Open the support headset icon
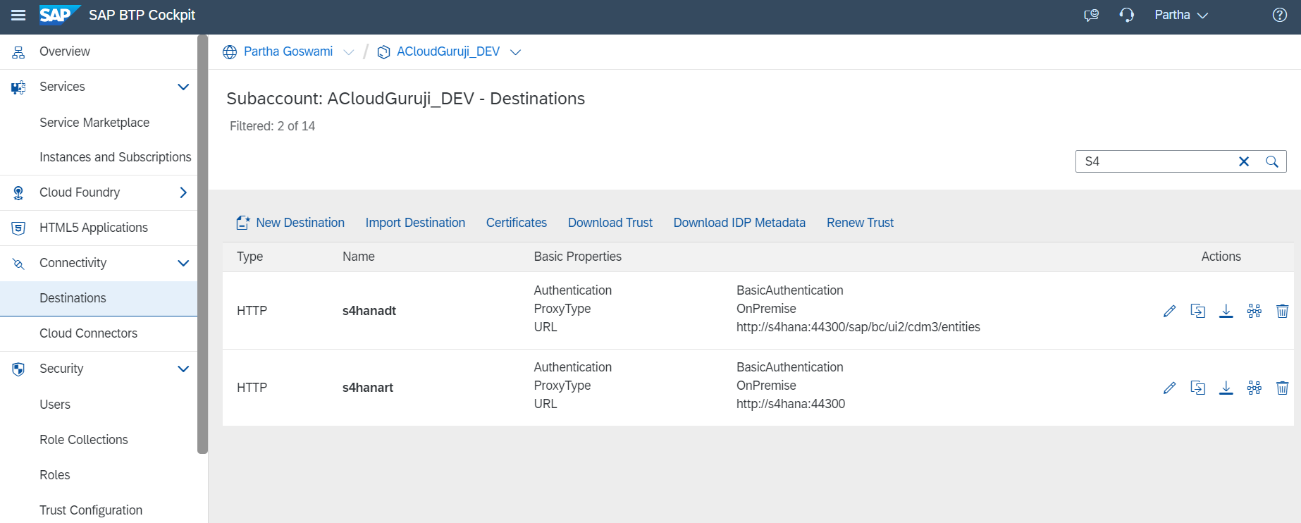 tap(1126, 16)
